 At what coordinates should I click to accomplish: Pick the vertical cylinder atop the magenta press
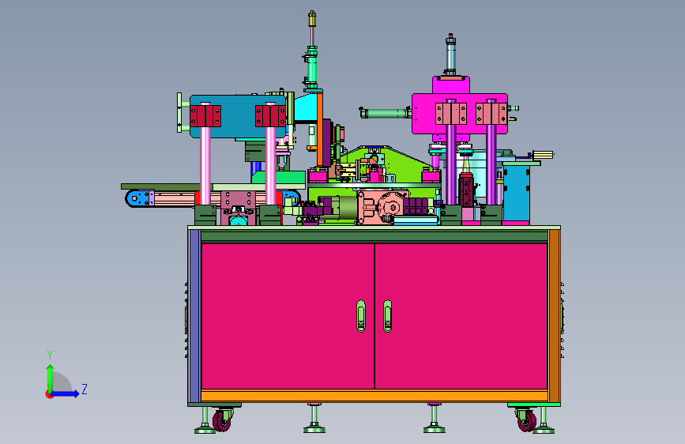(450, 55)
